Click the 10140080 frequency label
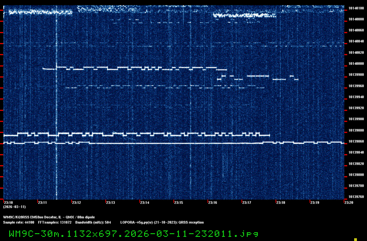Image resolution: width=367 pixels, height=241 pixels. point(356,19)
